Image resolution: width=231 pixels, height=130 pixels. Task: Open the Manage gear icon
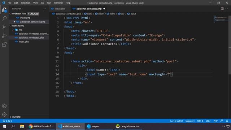4,114
